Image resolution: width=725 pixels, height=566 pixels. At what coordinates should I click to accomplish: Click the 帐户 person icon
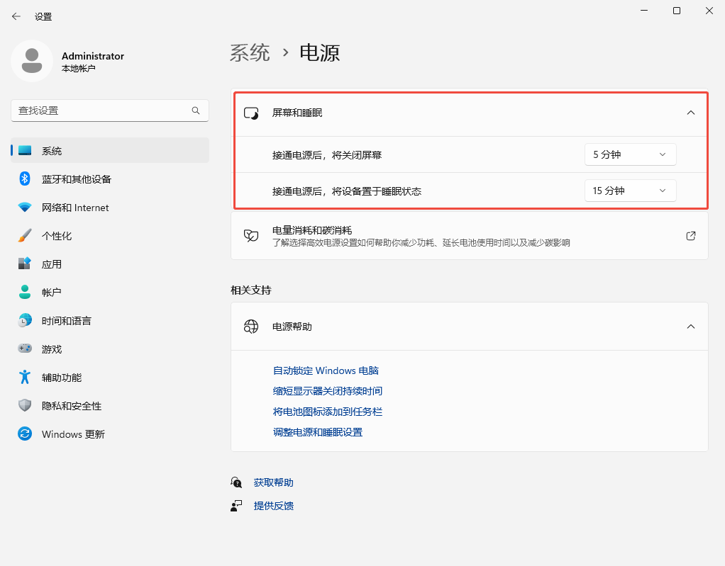[25, 292]
